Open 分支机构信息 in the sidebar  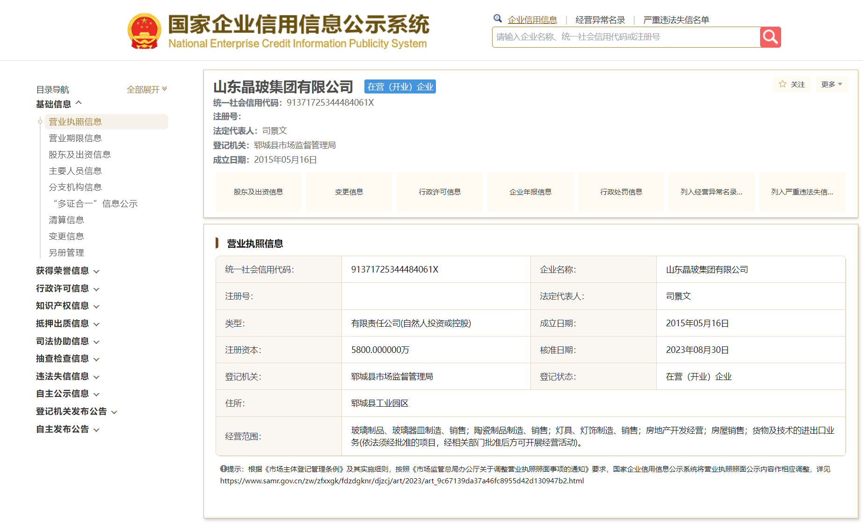[75, 187]
